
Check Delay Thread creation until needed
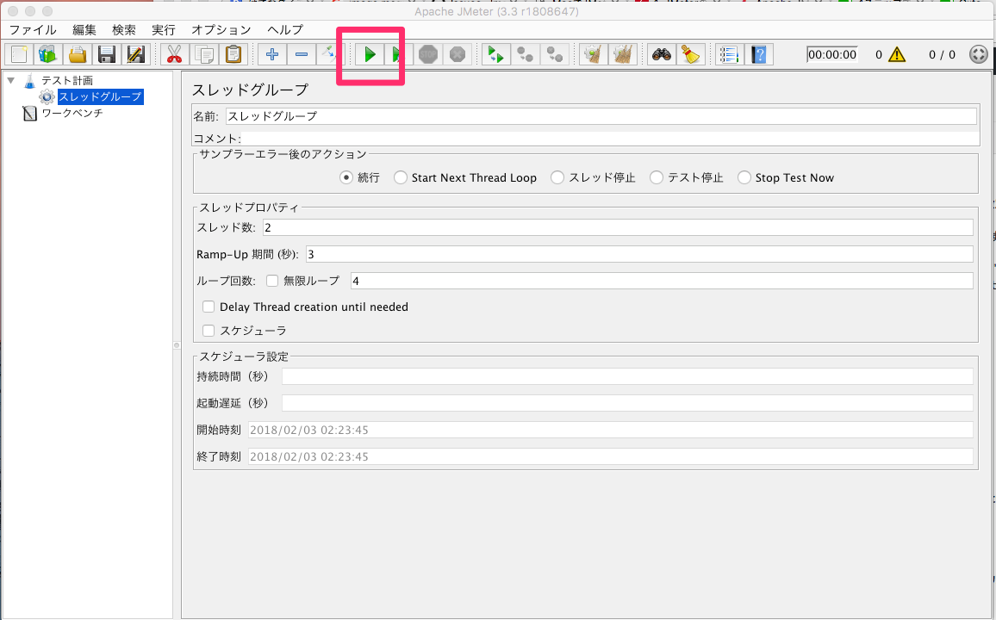tap(209, 307)
